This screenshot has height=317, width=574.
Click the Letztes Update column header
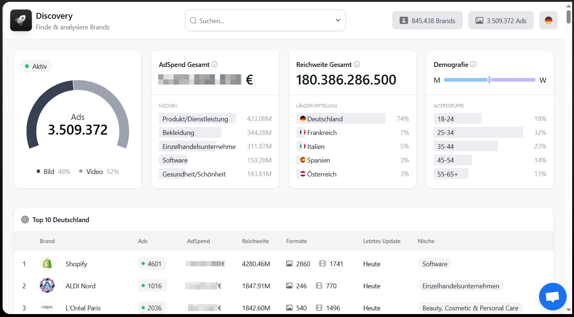pos(382,241)
